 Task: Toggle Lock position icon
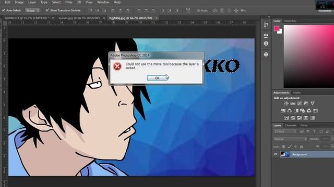tap(295, 146)
